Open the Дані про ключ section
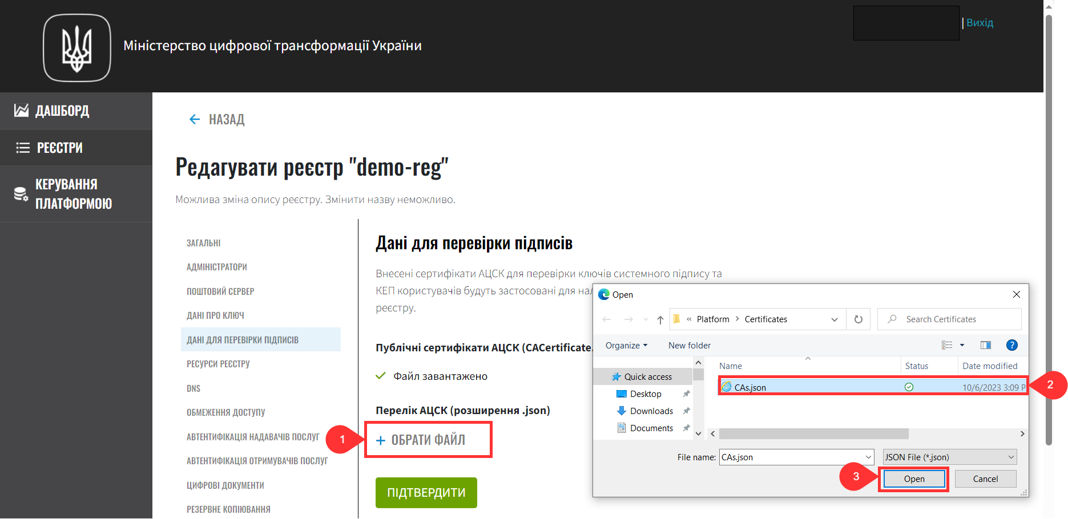The image size is (1068, 519). [215, 315]
